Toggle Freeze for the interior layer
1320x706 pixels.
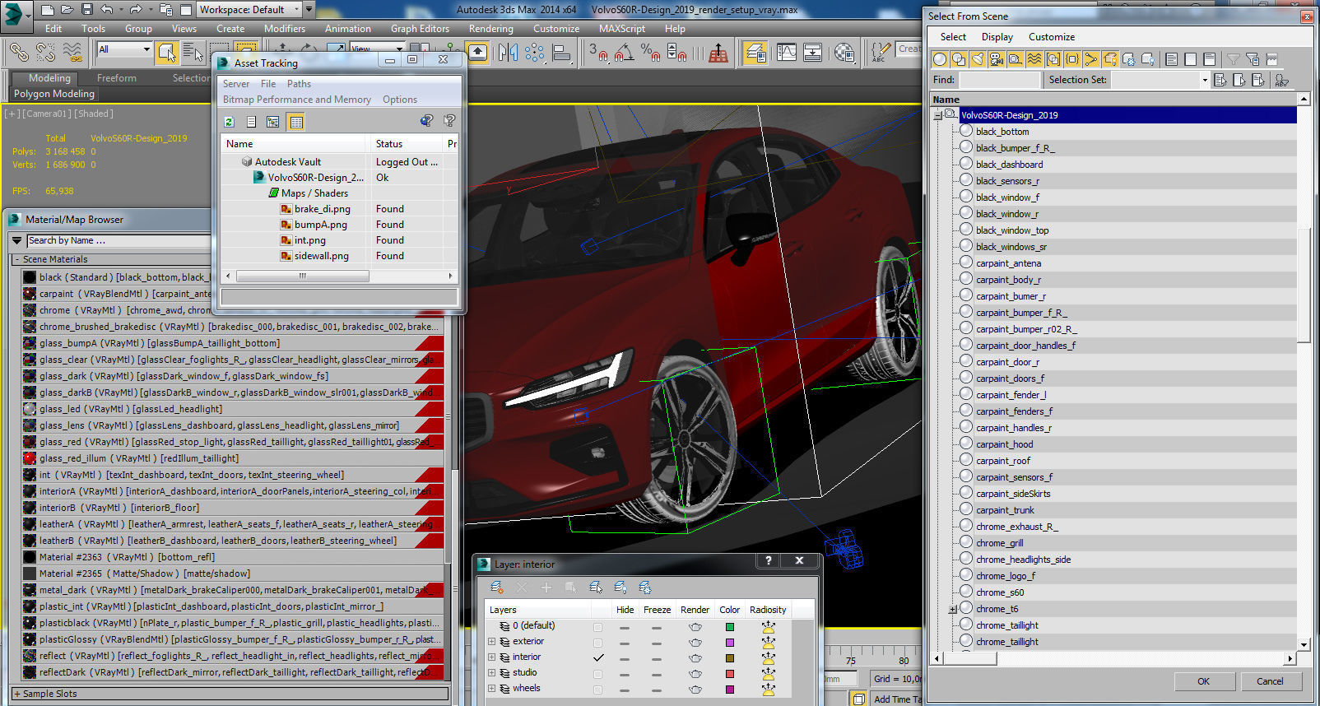(656, 657)
